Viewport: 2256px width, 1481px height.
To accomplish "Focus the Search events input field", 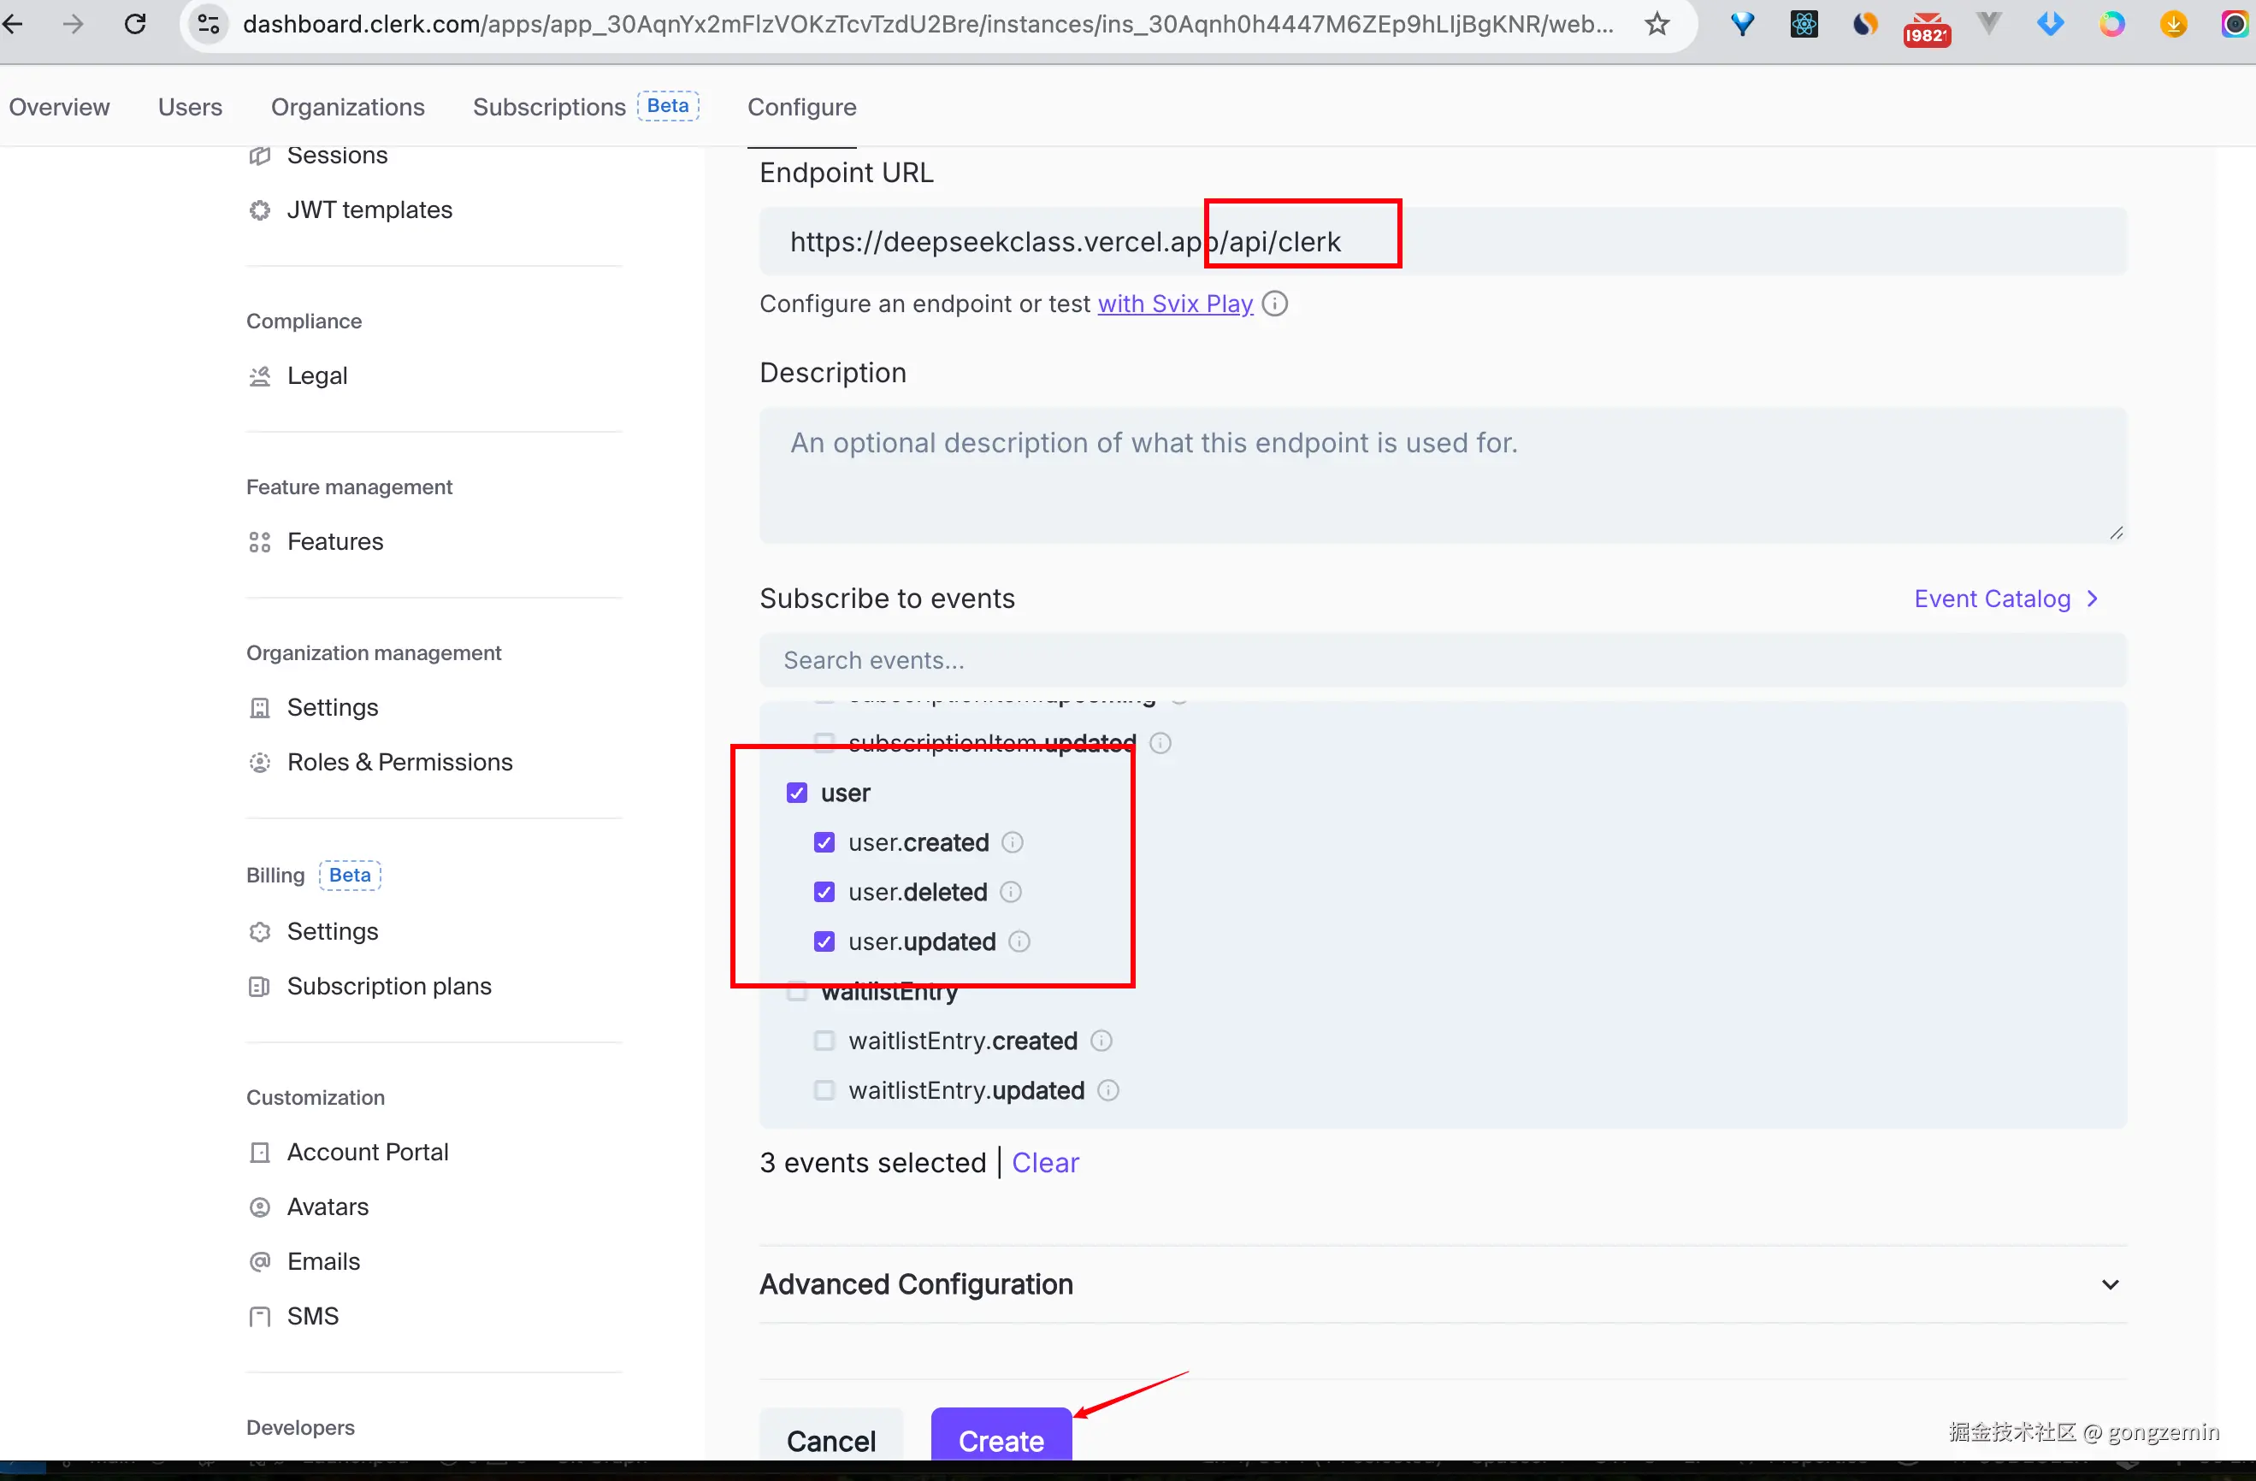I will [x=1441, y=660].
